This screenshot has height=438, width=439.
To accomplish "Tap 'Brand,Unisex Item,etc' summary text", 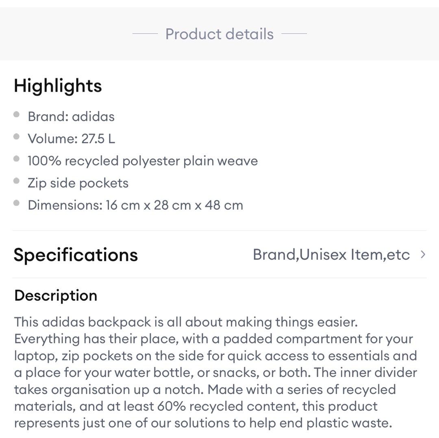I will click(x=331, y=254).
